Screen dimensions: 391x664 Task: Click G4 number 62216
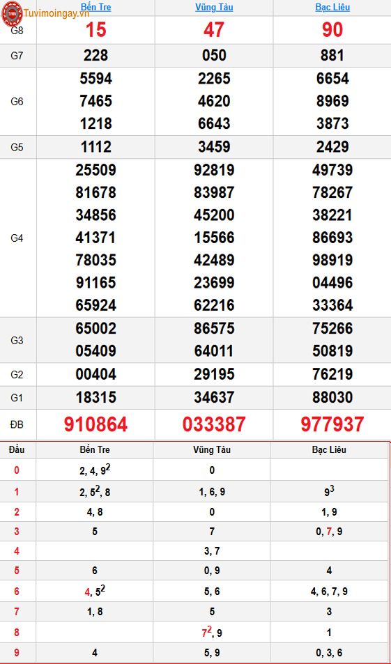[214, 305]
